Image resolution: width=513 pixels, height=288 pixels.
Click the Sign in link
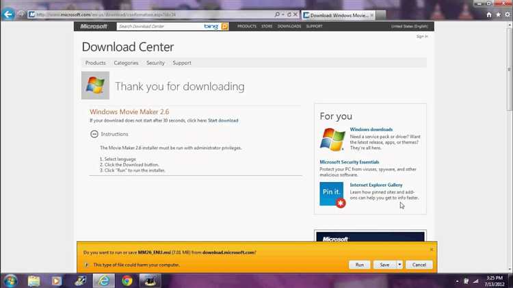point(422,36)
